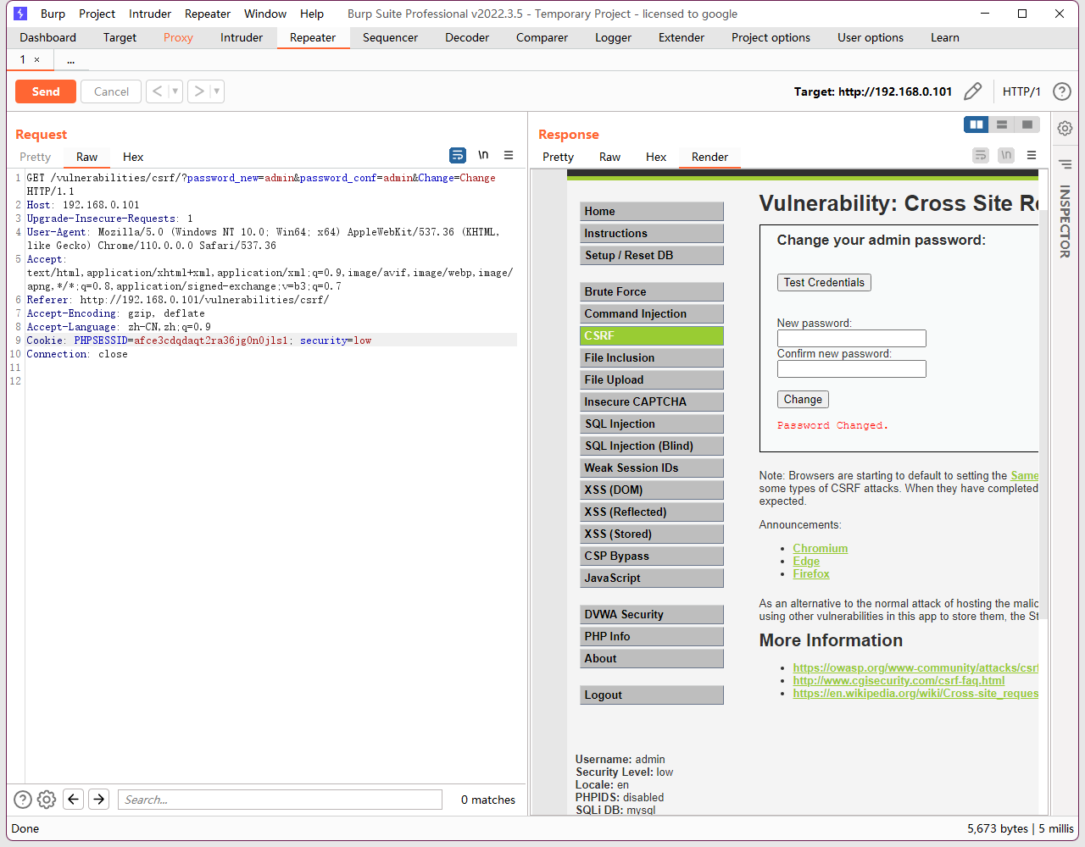Select the Request Pretty view tab
The image size is (1085, 847).
point(36,157)
